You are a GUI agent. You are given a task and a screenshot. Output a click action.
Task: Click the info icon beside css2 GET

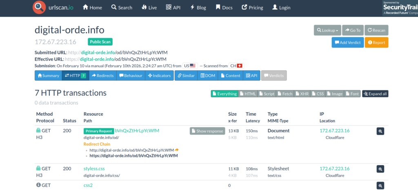38,185
